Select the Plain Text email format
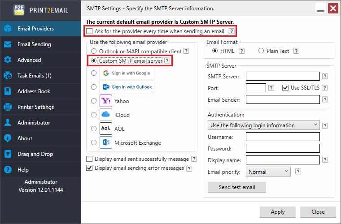The width and height of the screenshot is (341, 224). 261,51
